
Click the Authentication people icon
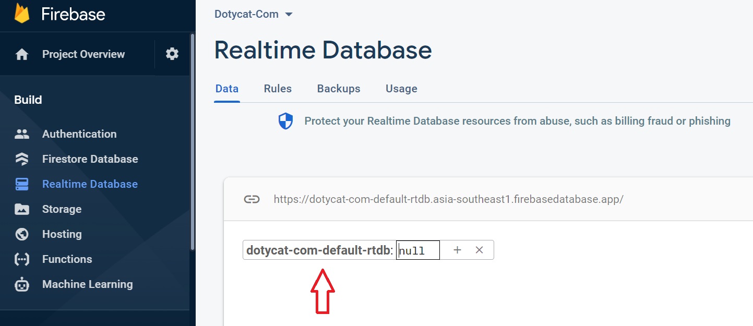pos(22,134)
